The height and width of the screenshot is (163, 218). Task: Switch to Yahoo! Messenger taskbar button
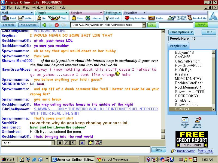[117, 159]
